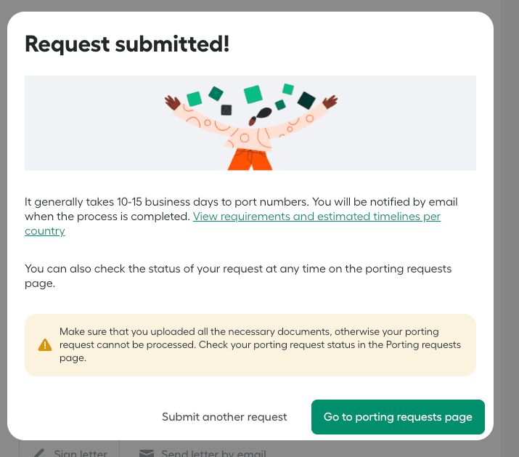
Task: Click the pencil icon beside Sign letter
Action: pyautogui.click(x=39, y=453)
